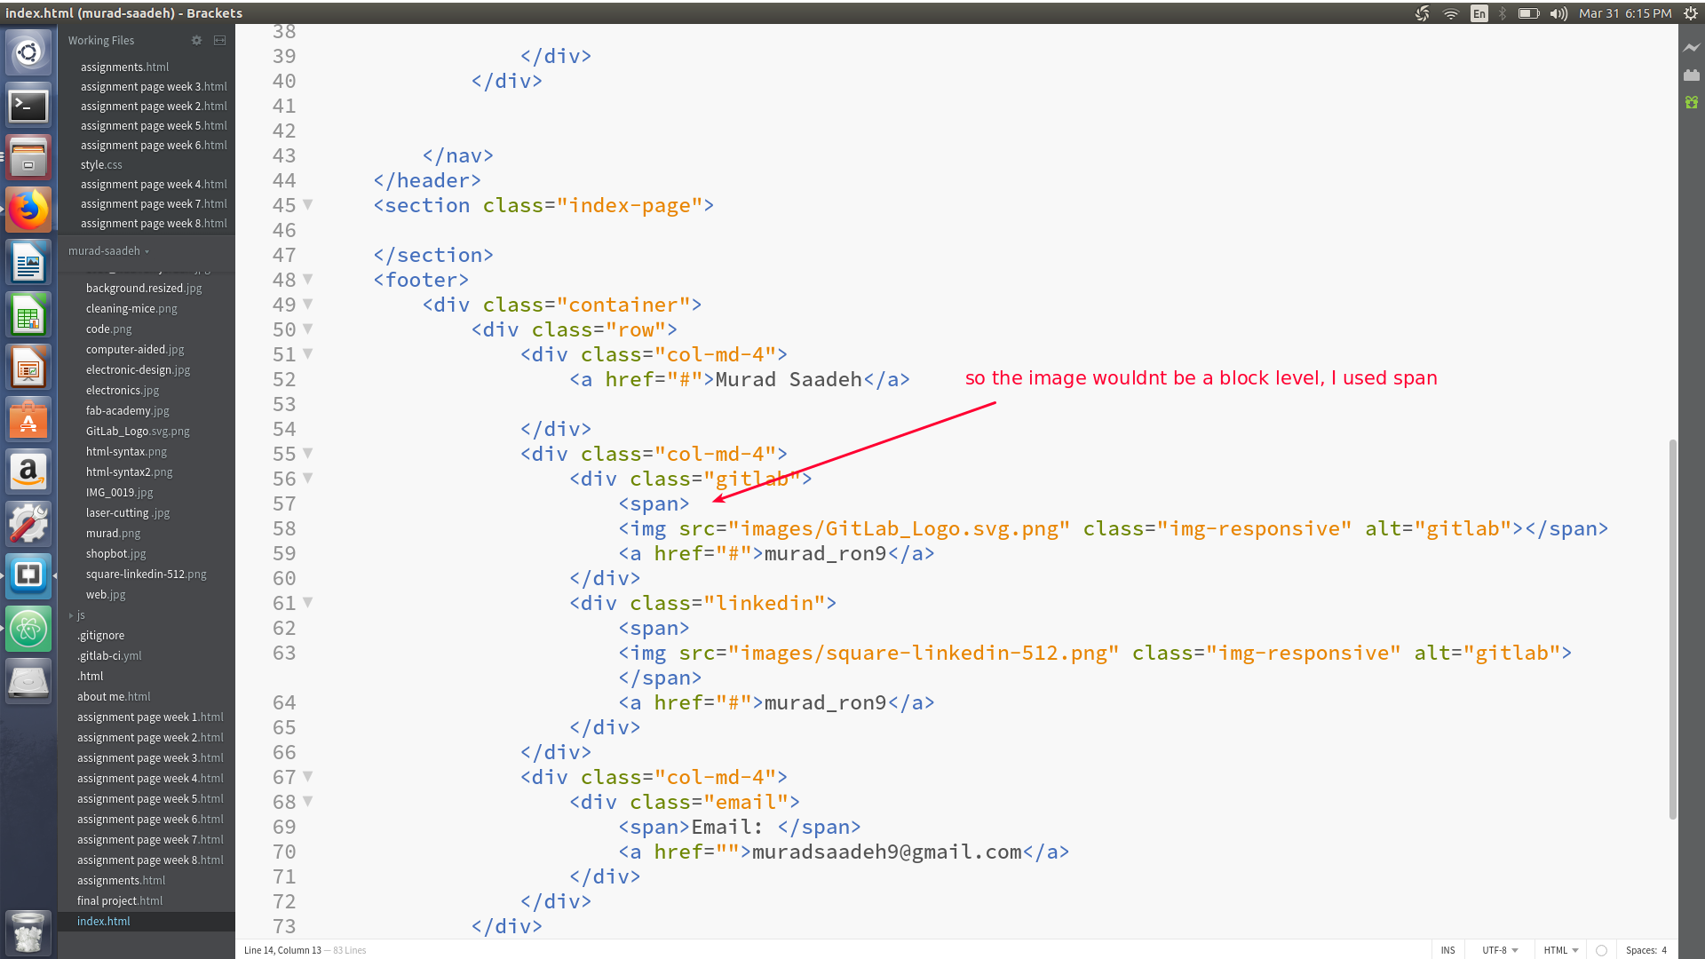This screenshot has height=959, width=1705.
Task: Collapse the linkedin div fold on line 61
Action: (308, 602)
